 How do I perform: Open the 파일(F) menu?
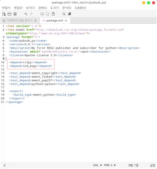[x=6, y=8]
